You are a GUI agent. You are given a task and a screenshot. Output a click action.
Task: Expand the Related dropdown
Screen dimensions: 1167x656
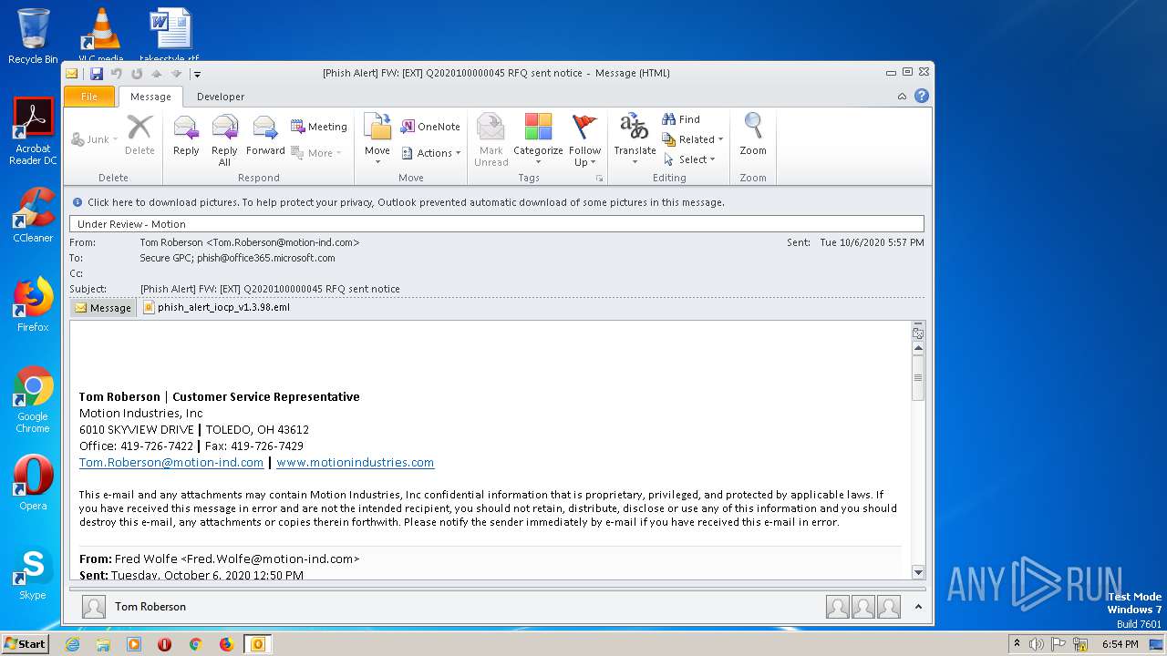pos(693,139)
